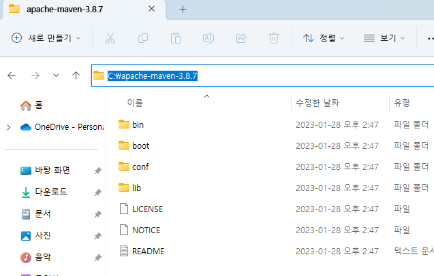Click the pin icon beside 다운로드
The height and width of the screenshot is (276, 434).
pyautogui.click(x=97, y=192)
